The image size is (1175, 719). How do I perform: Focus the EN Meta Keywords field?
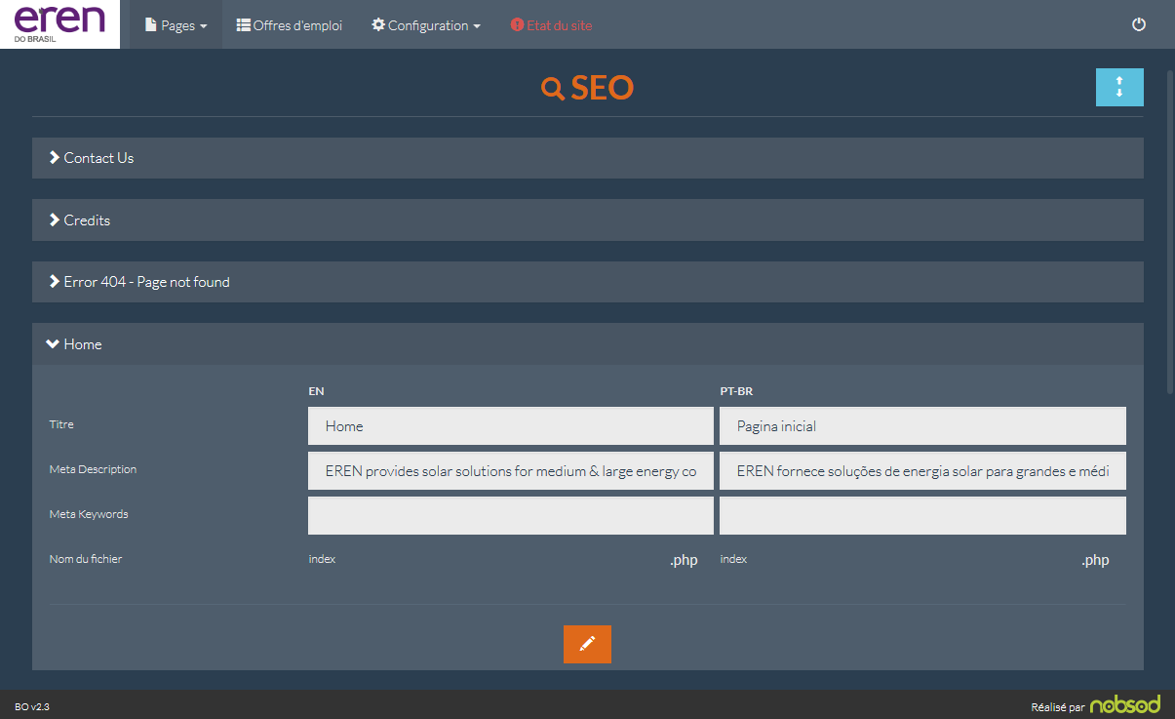(x=511, y=516)
